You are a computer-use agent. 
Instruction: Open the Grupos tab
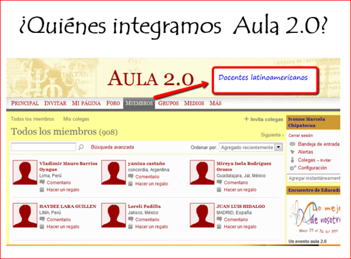click(168, 103)
